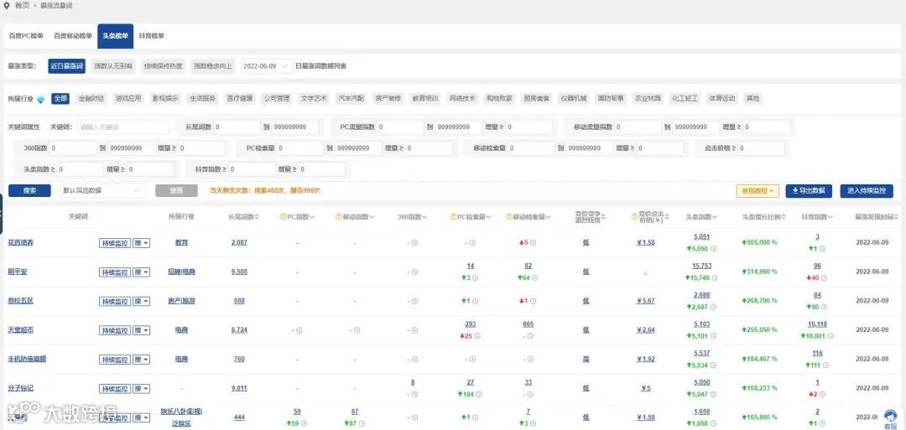Screen dimensions: 906x430
Task: Open the 搜 dropdown in 花药培养 row
Action: pyautogui.click(x=141, y=243)
